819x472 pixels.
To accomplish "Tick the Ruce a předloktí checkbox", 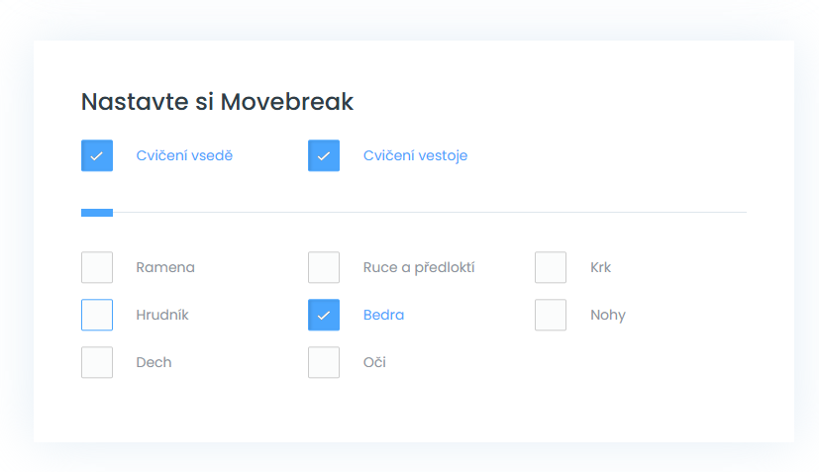I will pos(324,267).
